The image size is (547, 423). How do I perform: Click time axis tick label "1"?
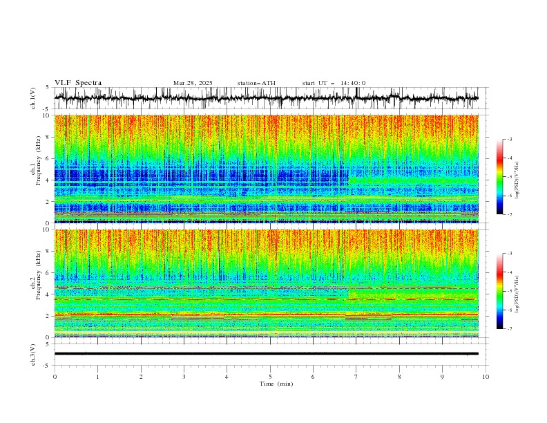(x=97, y=377)
